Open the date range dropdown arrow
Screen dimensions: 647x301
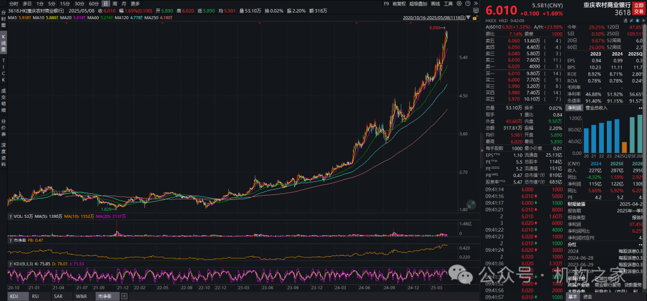click(468, 18)
